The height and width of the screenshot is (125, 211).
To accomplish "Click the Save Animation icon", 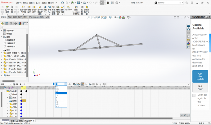I will tap(74, 84).
